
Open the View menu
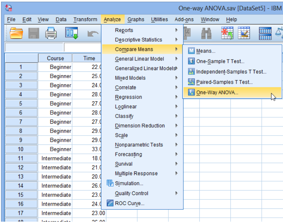(x=43, y=19)
